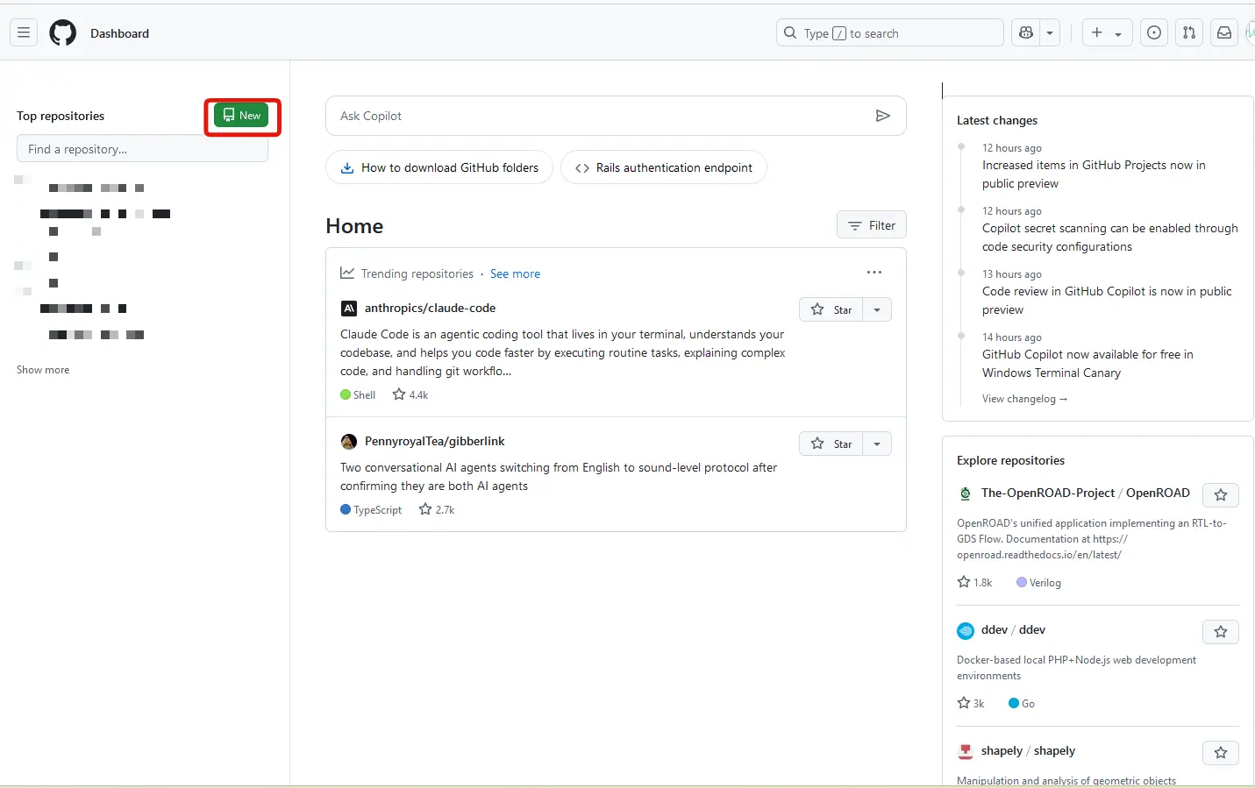This screenshot has height=788, width=1255.
Task: Star the PennyroyalTea/gibberlink repository
Action: pyautogui.click(x=831, y=444)
